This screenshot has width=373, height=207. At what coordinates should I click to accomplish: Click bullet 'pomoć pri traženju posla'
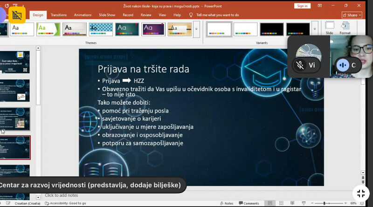point(135,111)
